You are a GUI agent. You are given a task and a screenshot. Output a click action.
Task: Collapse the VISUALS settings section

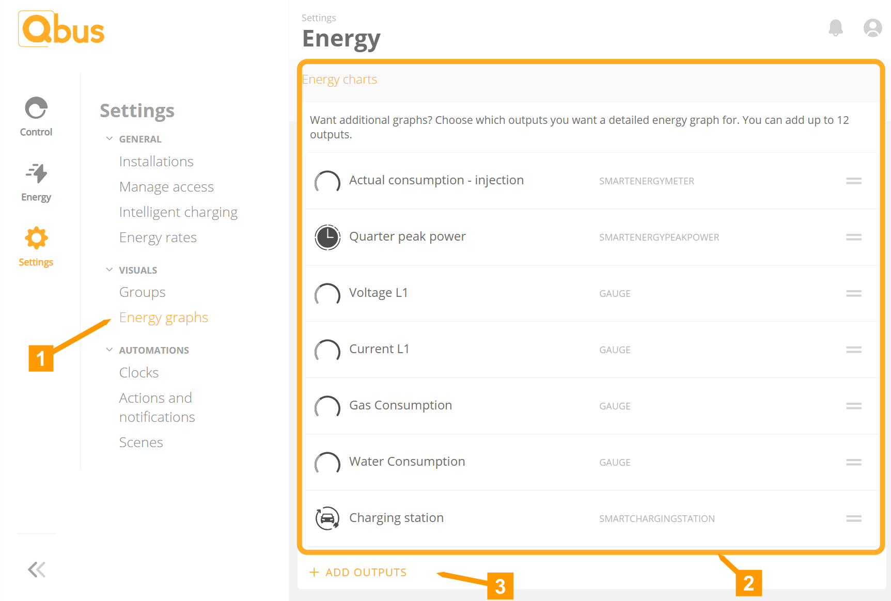click(109, 270)
